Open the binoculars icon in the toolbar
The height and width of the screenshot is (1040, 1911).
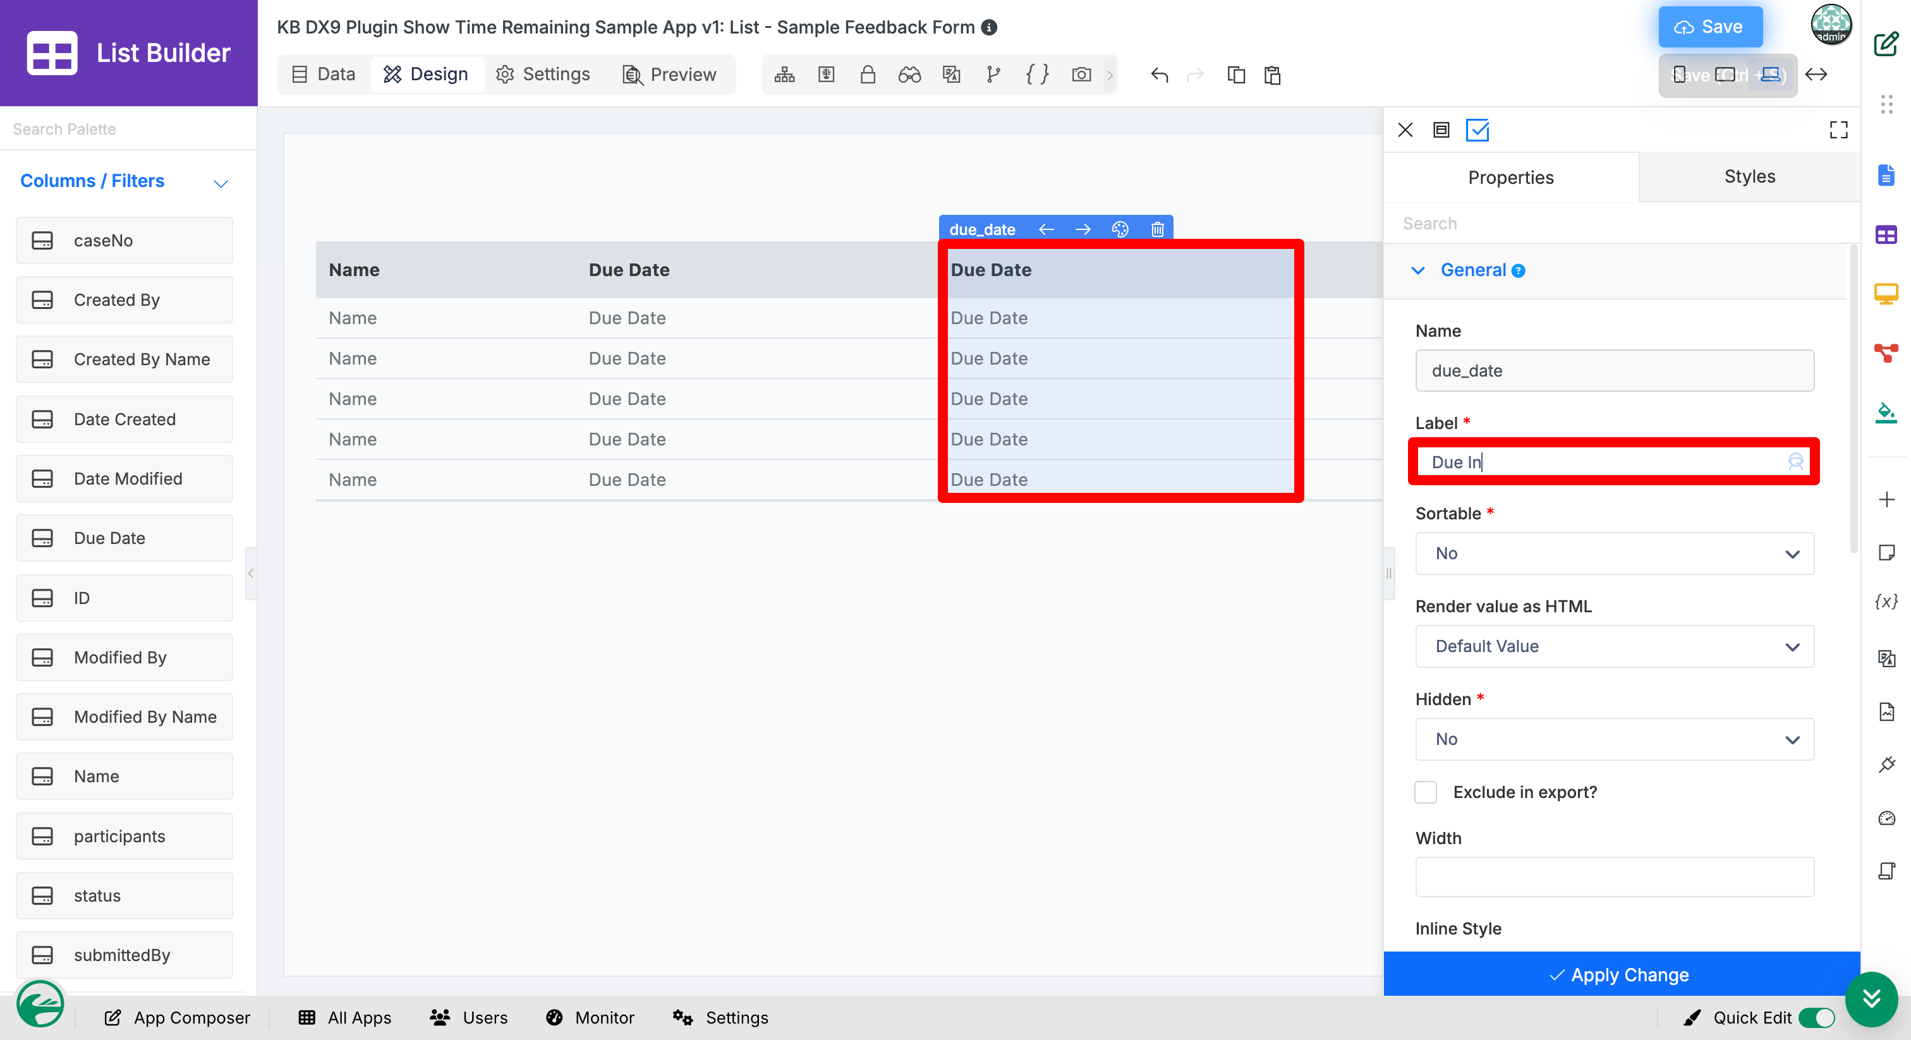point(909,74)
